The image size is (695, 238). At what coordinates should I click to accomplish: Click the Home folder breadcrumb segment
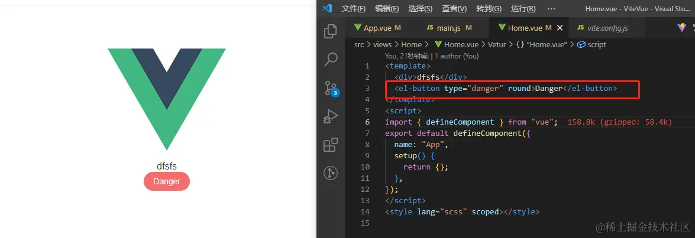pyautogui.click(x=411, y=45)
